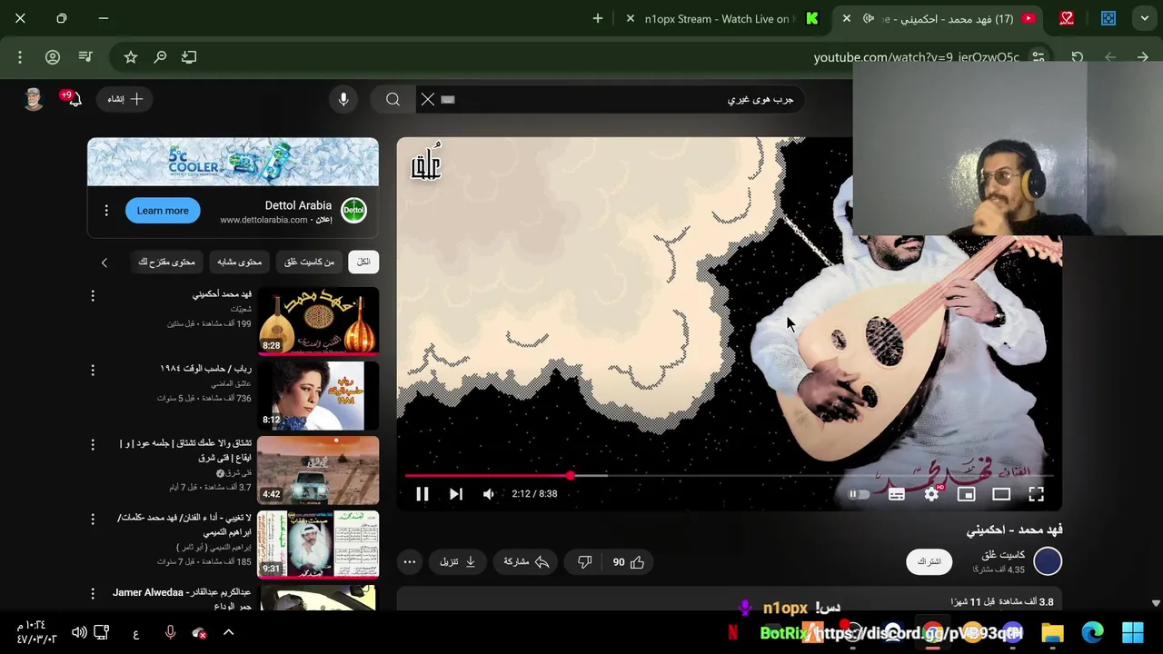
Task: Pause the playing video
Action: tap(422, 494)
